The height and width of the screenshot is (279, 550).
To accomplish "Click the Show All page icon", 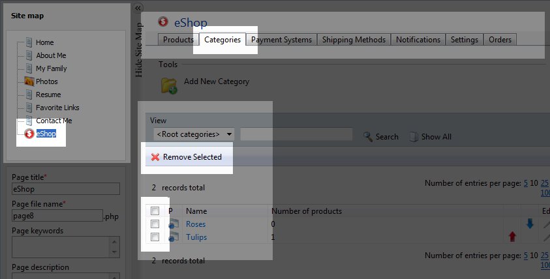I will (413, 137).
